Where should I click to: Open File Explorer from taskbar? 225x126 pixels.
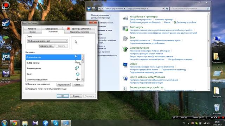click(25, 123)
